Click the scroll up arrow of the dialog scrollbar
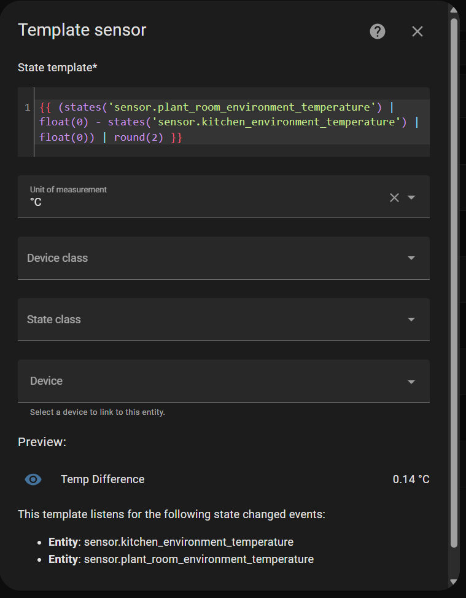This screenshot has height=598, width=466. 454,10
